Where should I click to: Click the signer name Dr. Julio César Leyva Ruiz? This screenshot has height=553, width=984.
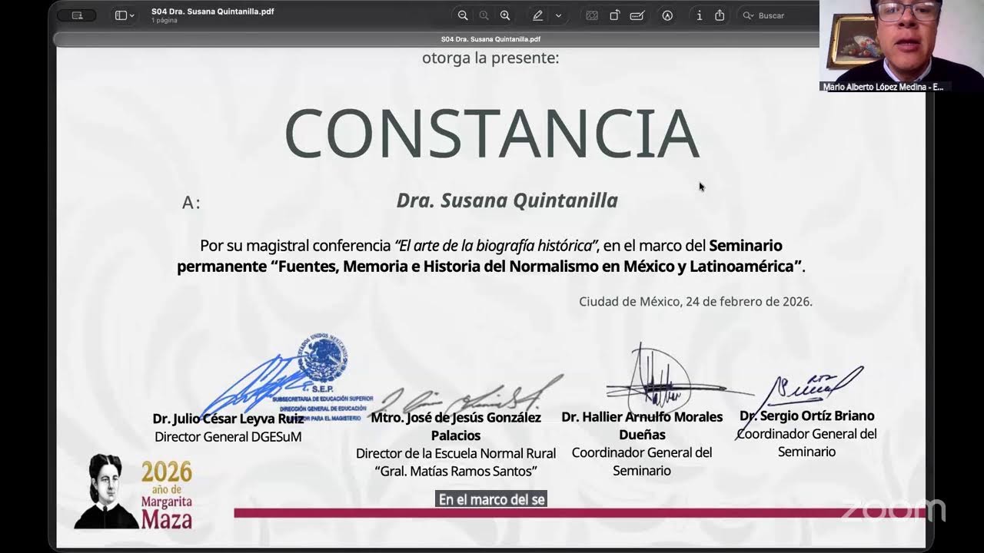click(x=228, y=419)
